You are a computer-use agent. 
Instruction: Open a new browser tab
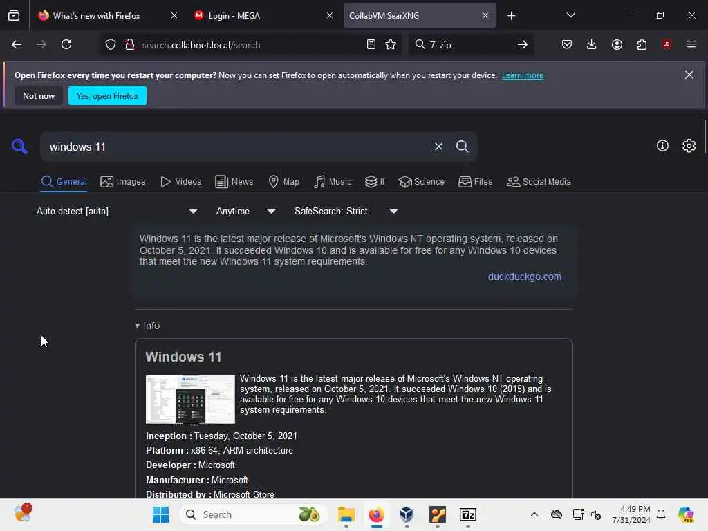(x=511, y=16)
